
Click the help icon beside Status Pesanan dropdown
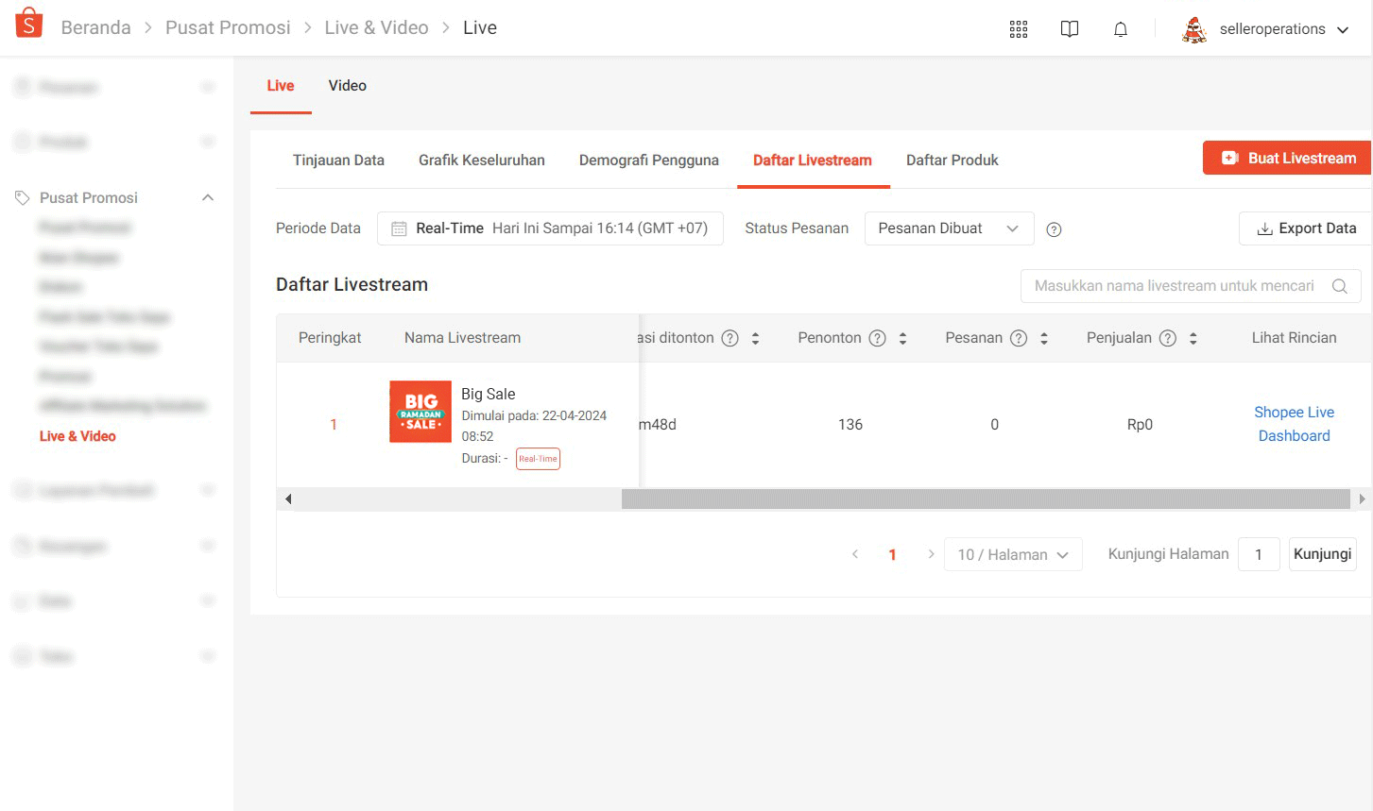click(x=1055, y=229)
